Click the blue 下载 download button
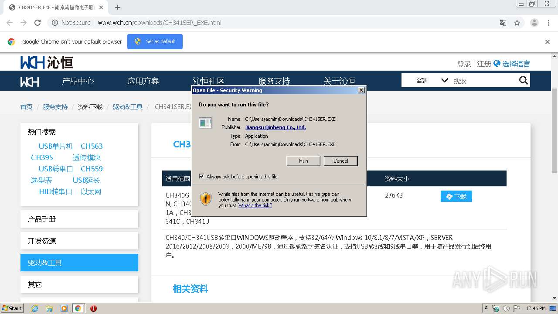The width and height of the screenshot is (558, 314). [456, 196]
